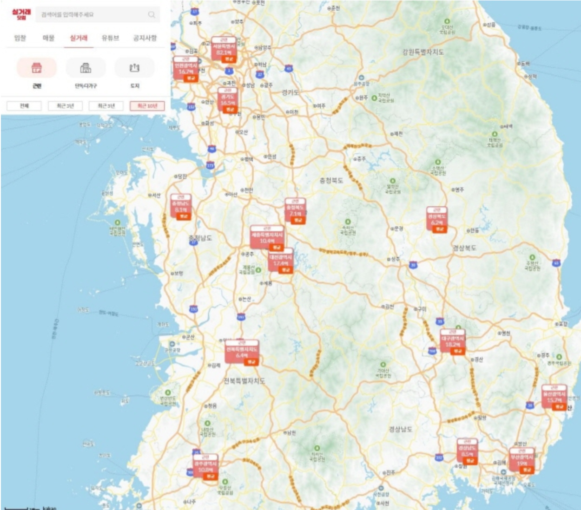
Task: Select the 근린 storefront category icon
Action: pyautogui.click(x=37, y=68)
